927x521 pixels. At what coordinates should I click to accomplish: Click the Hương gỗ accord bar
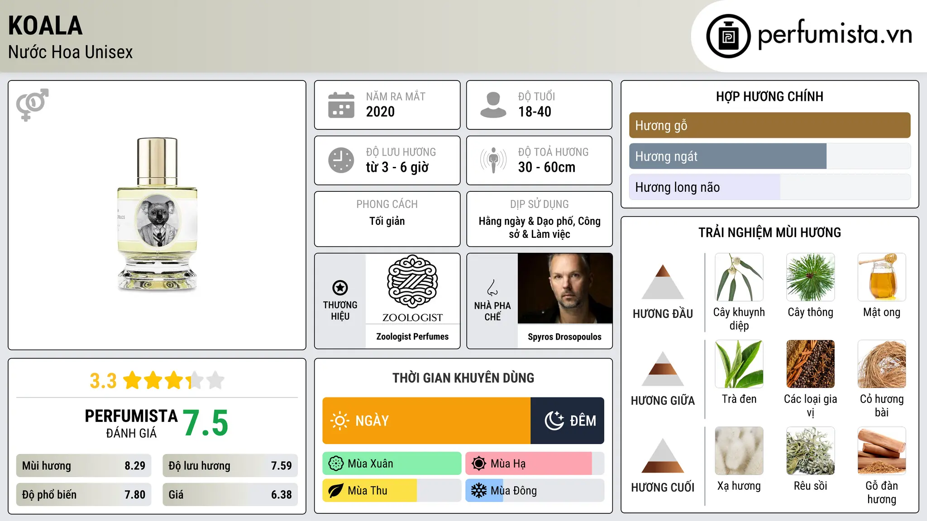point(769,125)
